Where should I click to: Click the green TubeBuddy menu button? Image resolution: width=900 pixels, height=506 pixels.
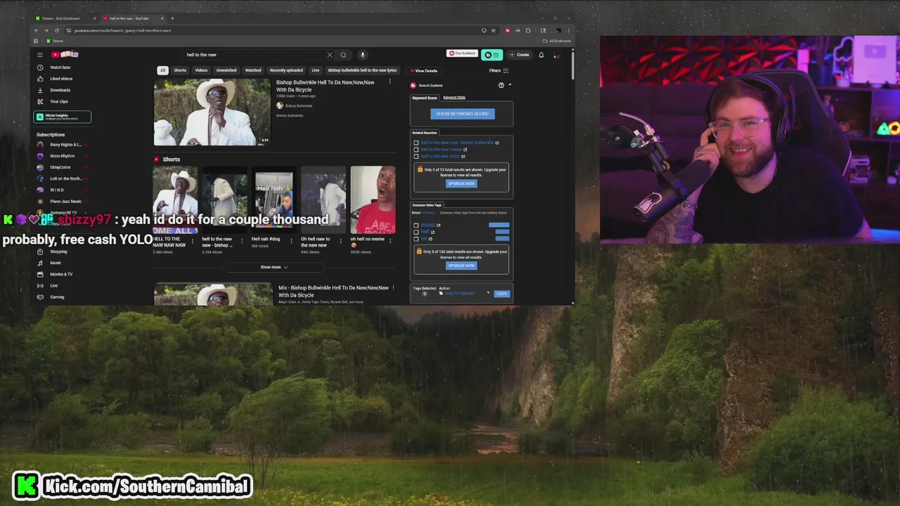pyautogui.click(x=492, y=55)
